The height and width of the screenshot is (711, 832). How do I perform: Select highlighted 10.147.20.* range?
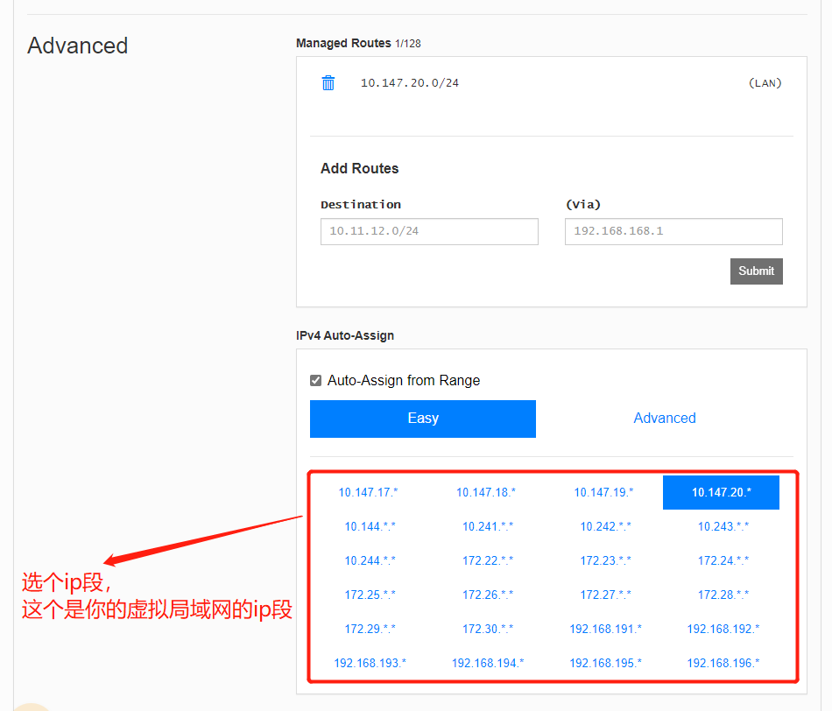tap(721, 492)
